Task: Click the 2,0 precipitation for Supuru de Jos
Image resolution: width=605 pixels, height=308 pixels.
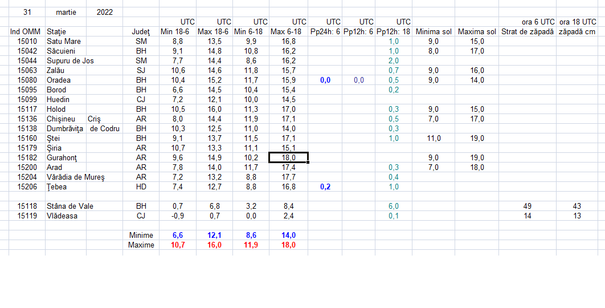Action: 394,60
